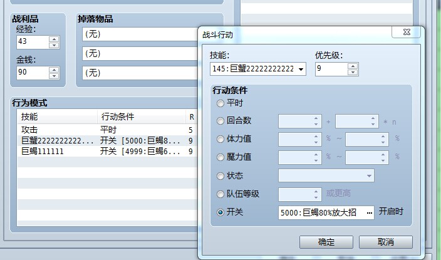This screenshot has width=441, height=260.
Task: Select the 巨蝎111111 behavior row
Action: coord(108,151)
